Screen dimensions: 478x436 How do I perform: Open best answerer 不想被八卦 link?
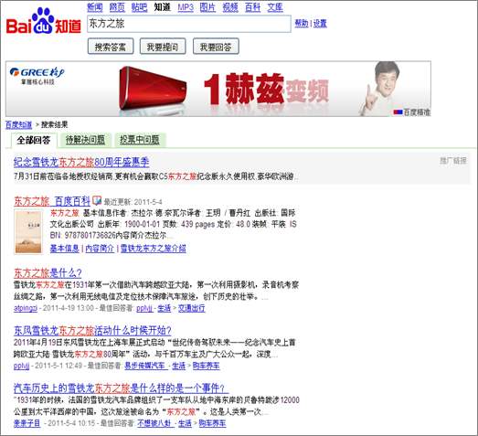[155, 423]
